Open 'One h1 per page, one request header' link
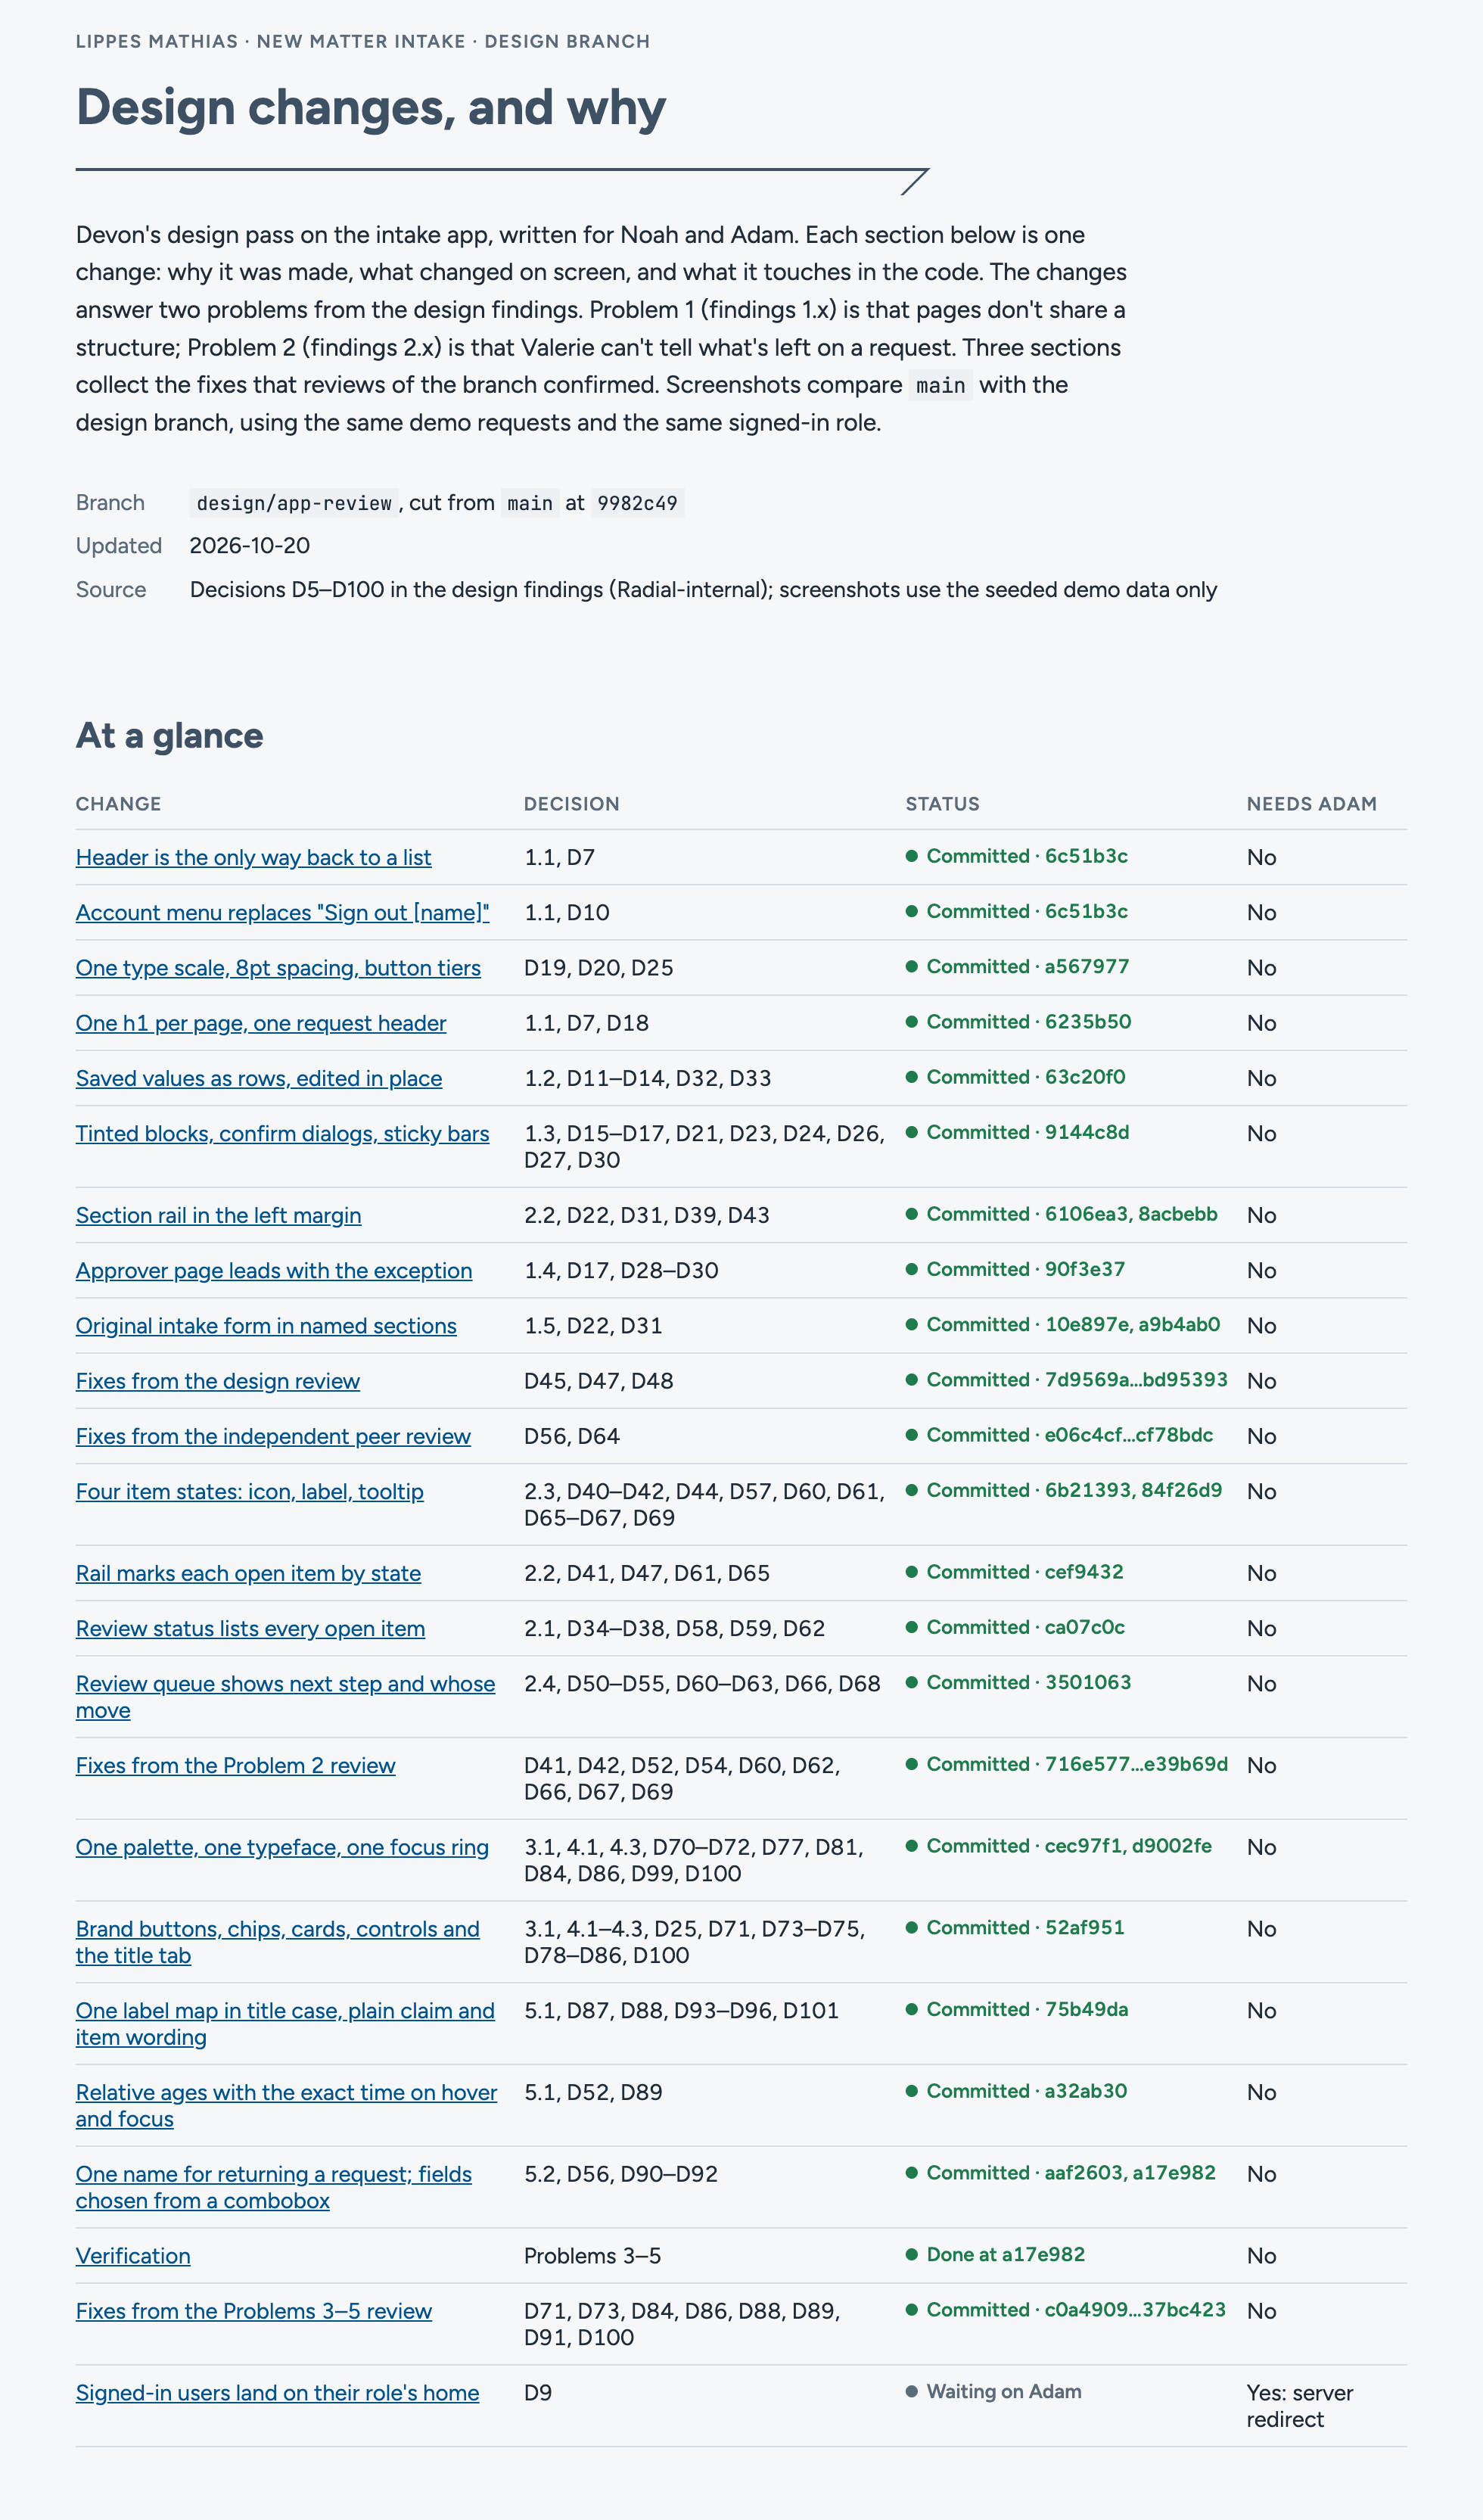This screenshot has width=1483, height=2520. point(261,1023)
